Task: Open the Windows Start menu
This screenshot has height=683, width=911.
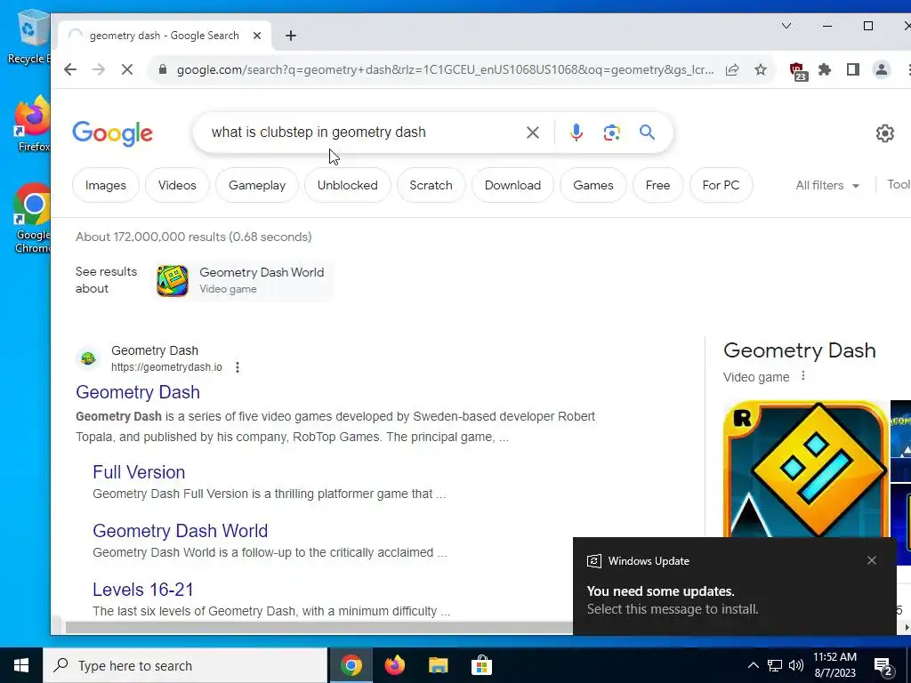Action: (x=21, y=665)
